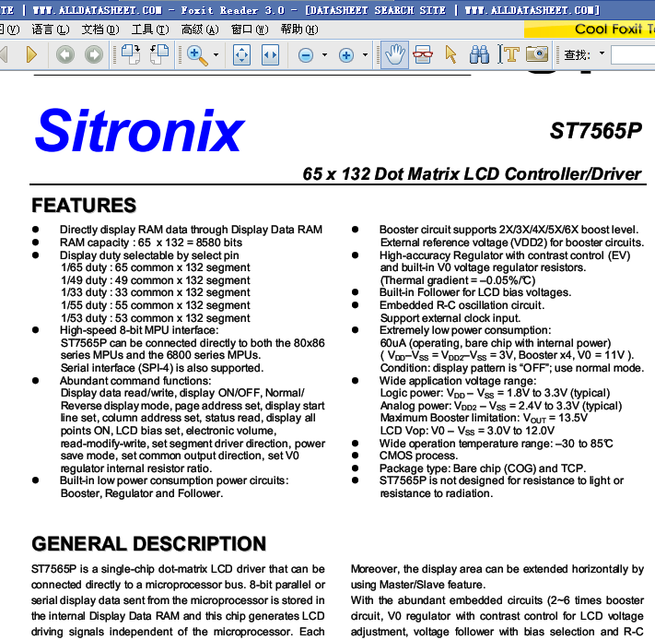The width and height of the screenshot is (655, 640).
Task: Rotate page counterclockwise icon
Action: [158, 54]
